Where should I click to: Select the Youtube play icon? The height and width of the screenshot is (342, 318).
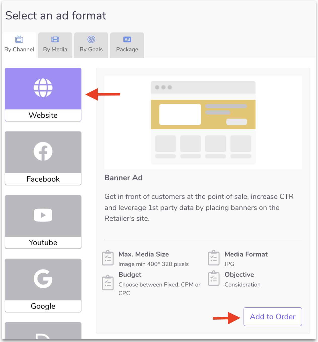click(x=43, y=215)
